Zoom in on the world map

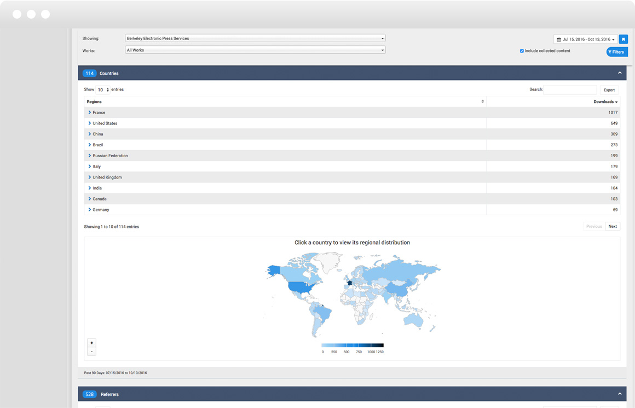point(91,343)
